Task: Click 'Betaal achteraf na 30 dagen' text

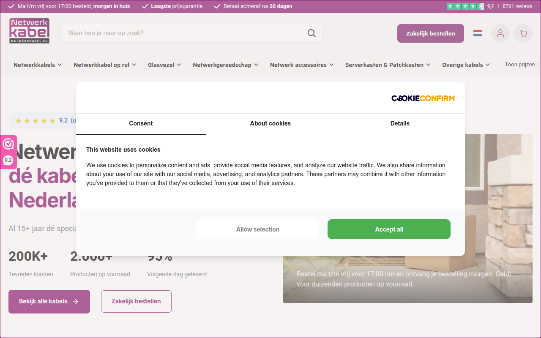Action: [258, 6]
